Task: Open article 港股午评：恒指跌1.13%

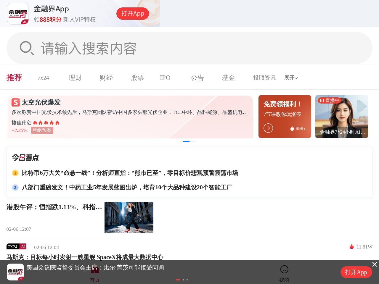Action: tap(54, 207)
